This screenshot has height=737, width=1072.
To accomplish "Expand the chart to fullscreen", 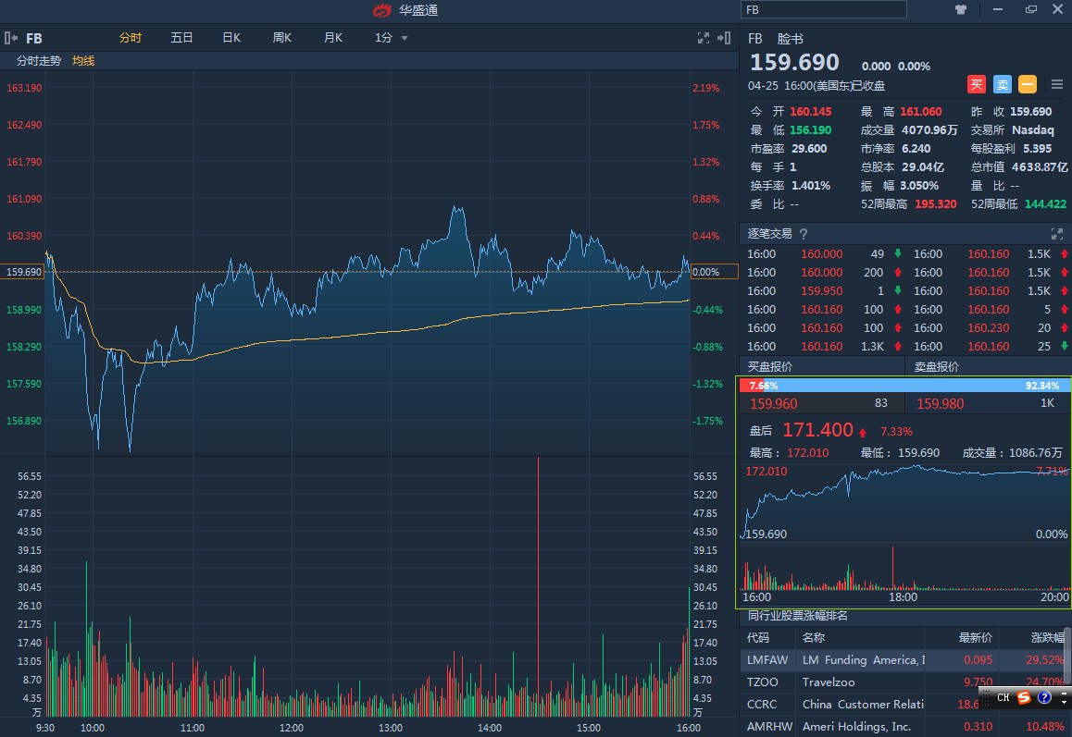I will pos(703,38).
